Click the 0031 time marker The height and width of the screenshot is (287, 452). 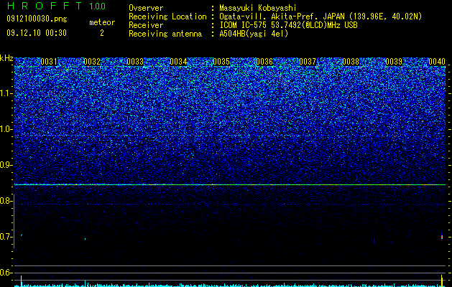point(49,62)
